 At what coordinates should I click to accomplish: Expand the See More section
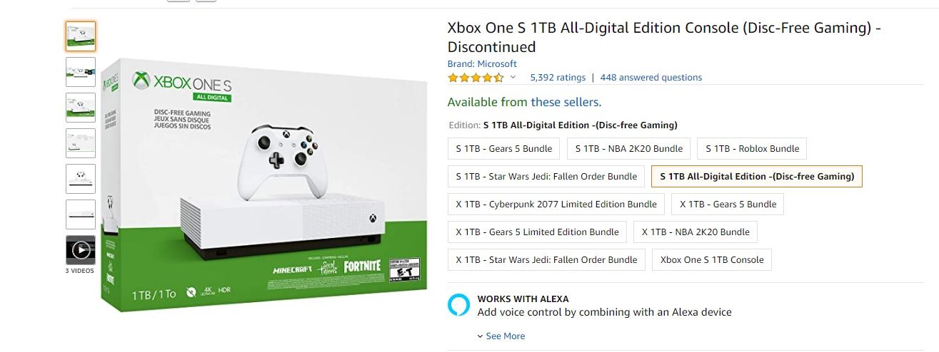click(x=501, y=336)
